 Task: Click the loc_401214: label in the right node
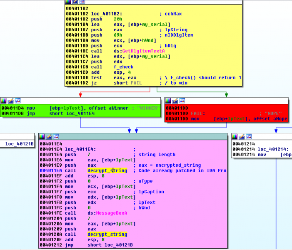tap(273, 149)
